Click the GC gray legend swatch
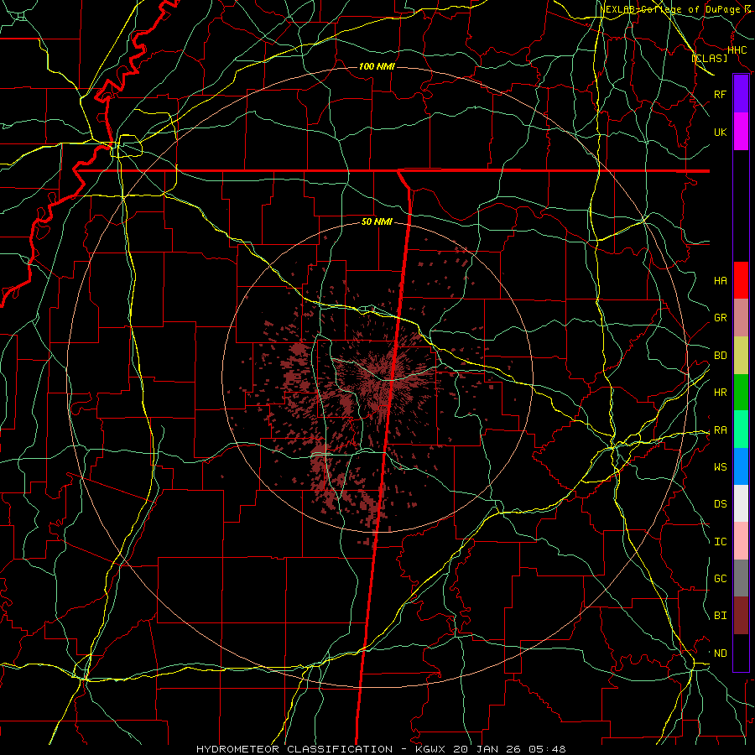 click(741, 578)
